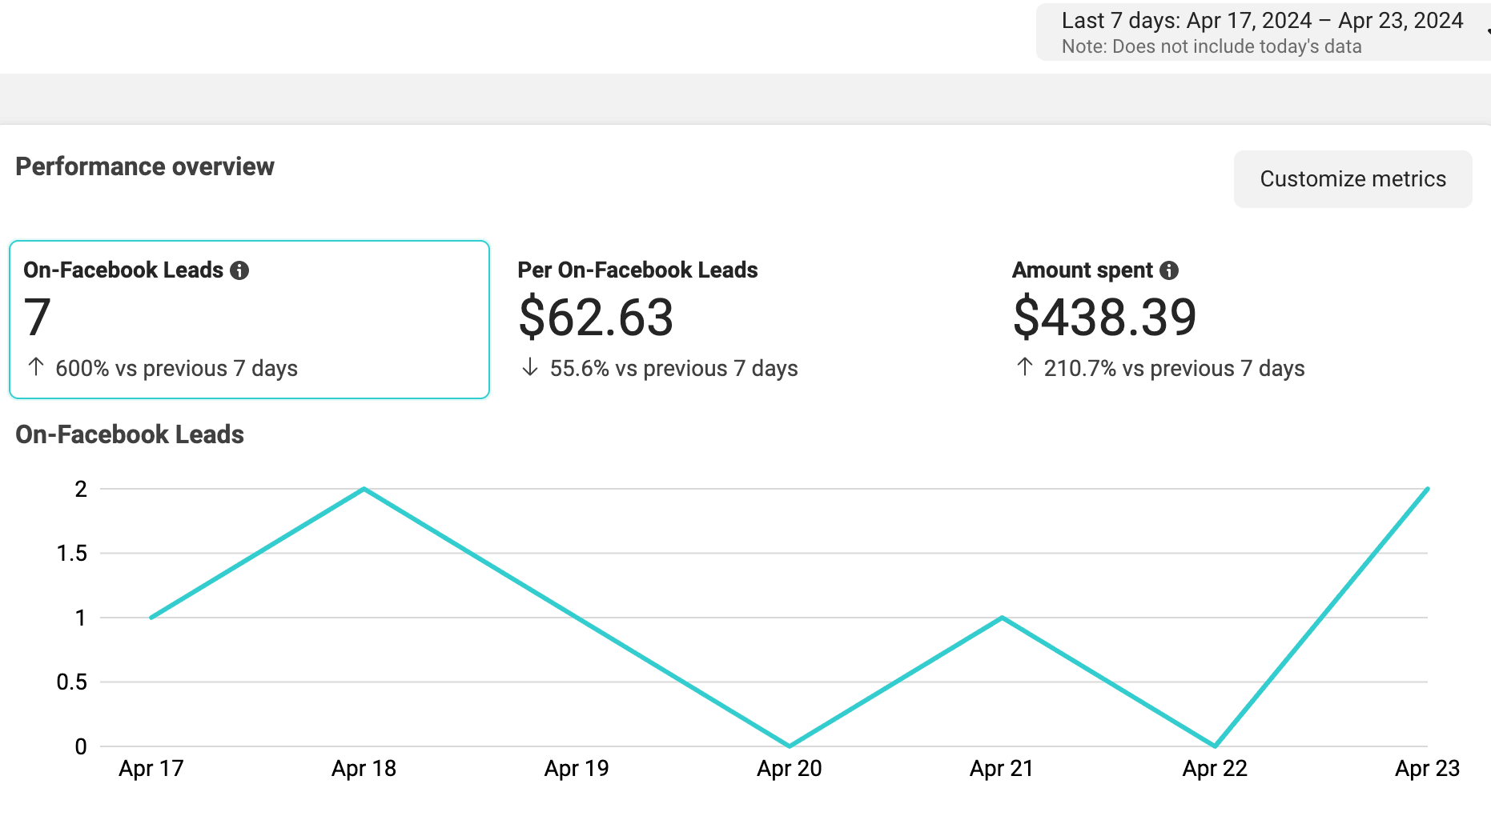Click up arrow beside 600% change
This screenshot has width=1491, height=828.
coord(36,367)
